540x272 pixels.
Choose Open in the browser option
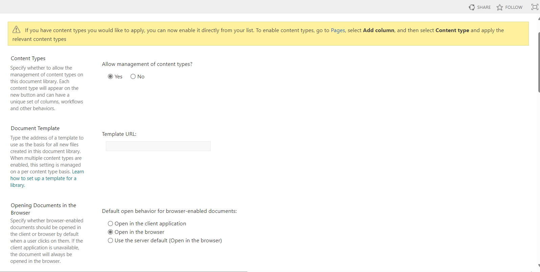110,232
